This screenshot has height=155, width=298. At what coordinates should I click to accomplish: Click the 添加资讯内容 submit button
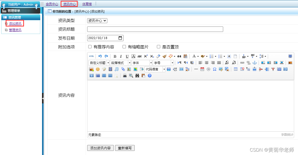pos(100,148)
